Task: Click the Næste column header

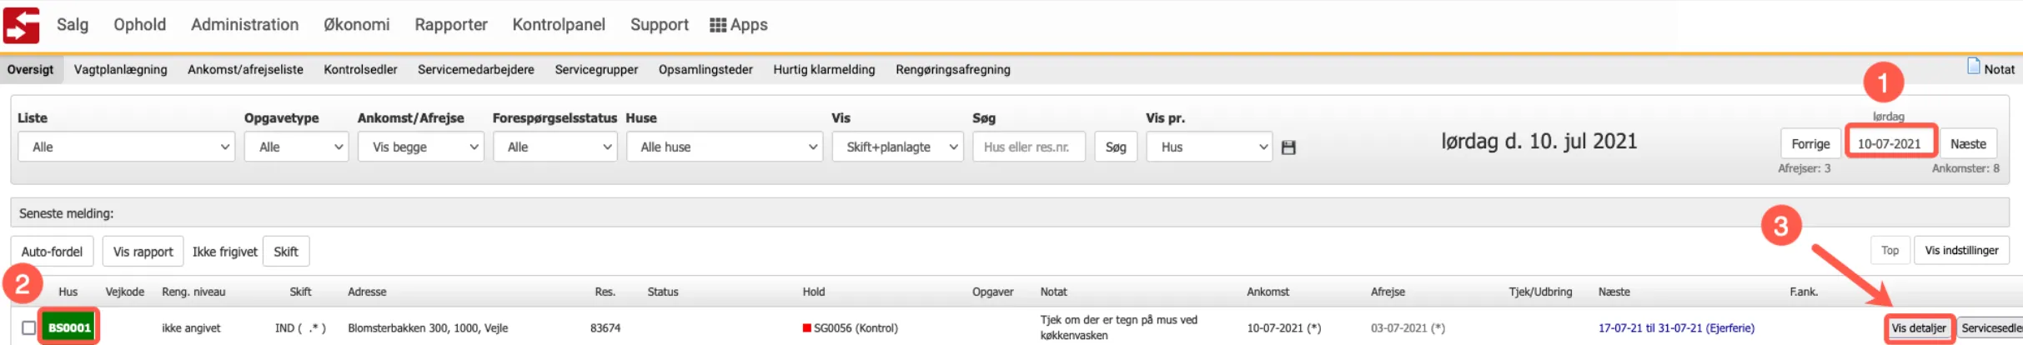Action: click(x=1614, y=292)
